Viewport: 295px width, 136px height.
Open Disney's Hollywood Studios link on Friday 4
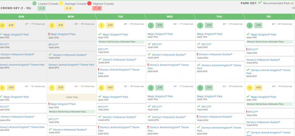coord(263,60)
